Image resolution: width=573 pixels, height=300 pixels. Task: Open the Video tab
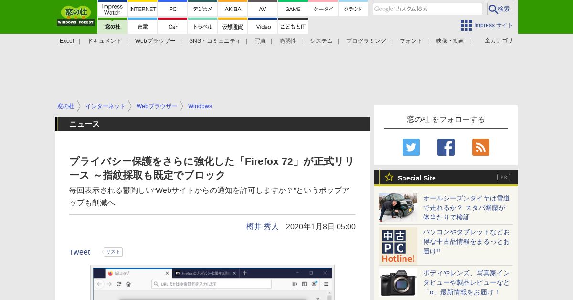pyautogui.click(x=263, y=26)
